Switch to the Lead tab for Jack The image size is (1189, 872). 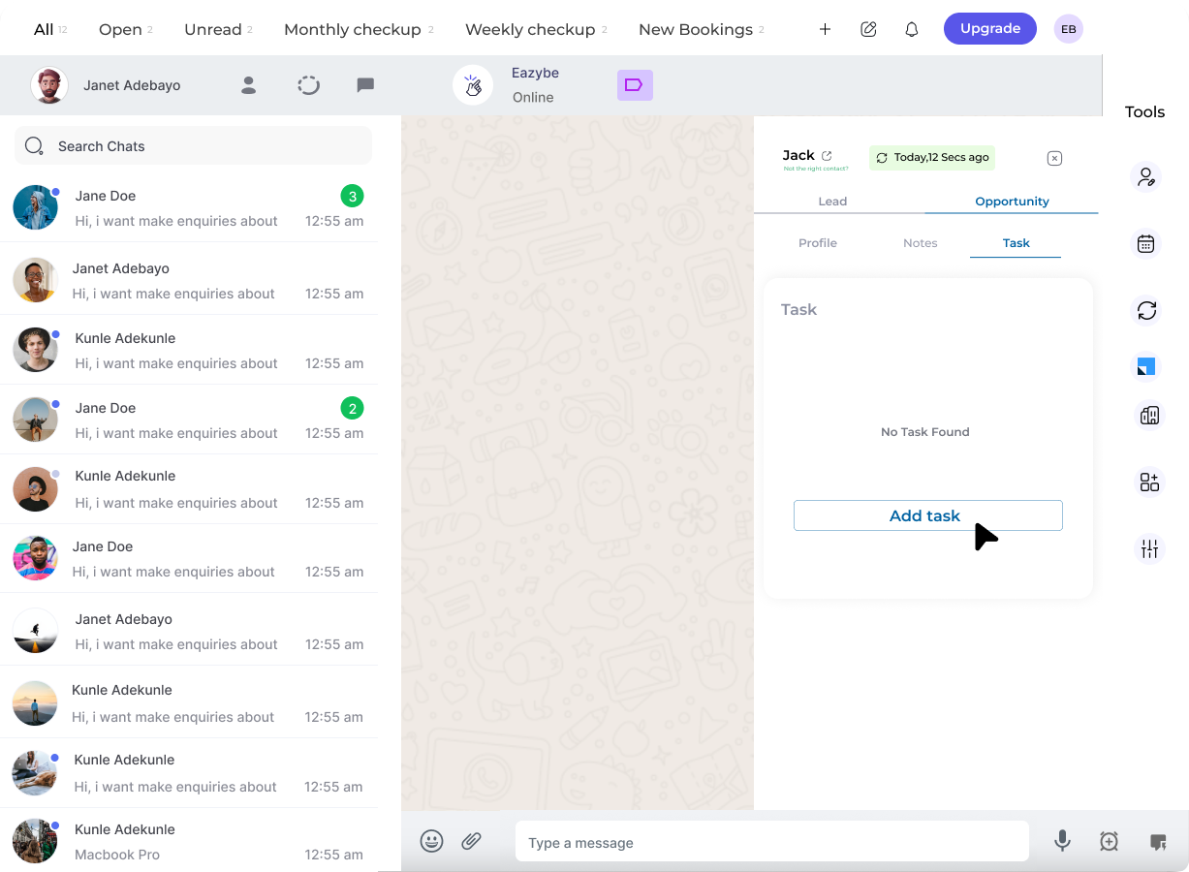832,201
